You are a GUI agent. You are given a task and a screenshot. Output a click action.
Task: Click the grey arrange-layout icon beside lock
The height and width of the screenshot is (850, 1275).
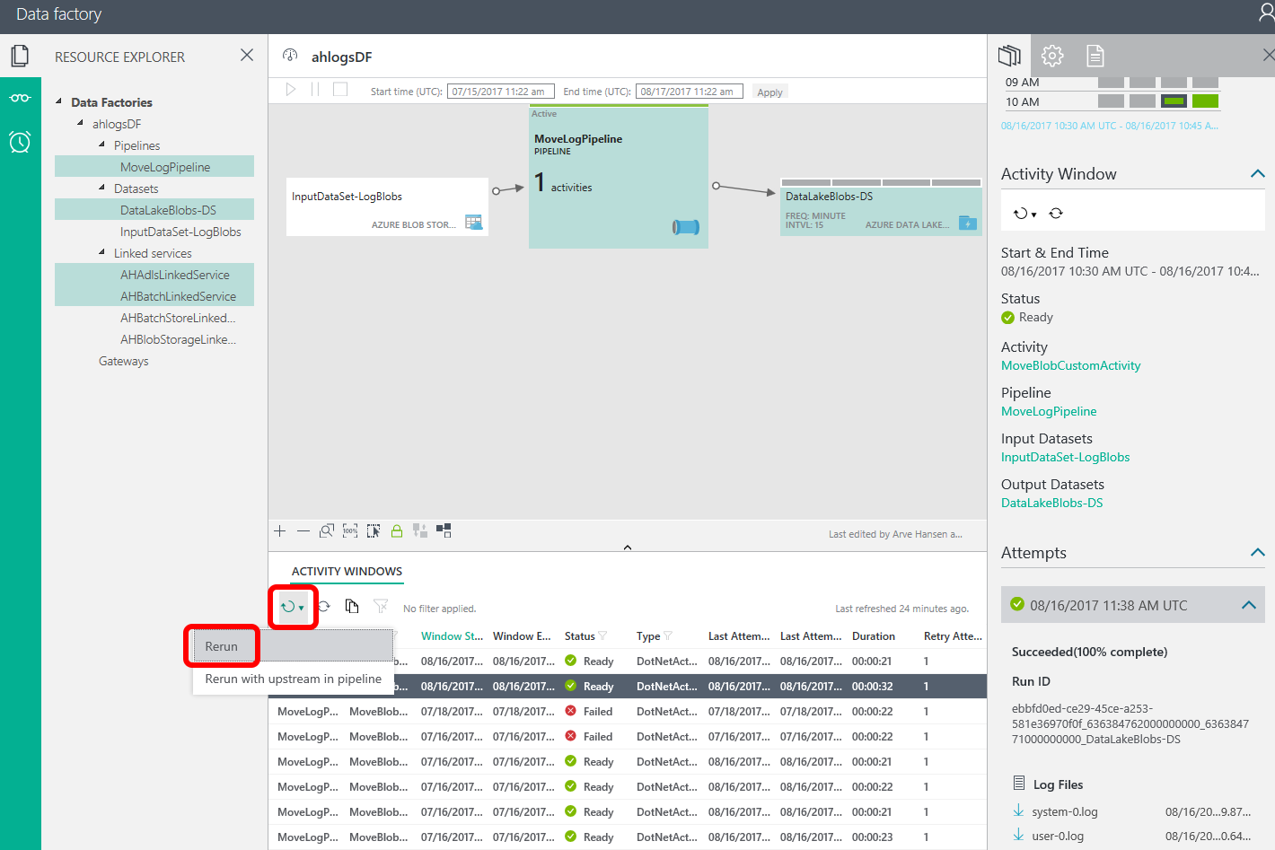coord(420,530)
